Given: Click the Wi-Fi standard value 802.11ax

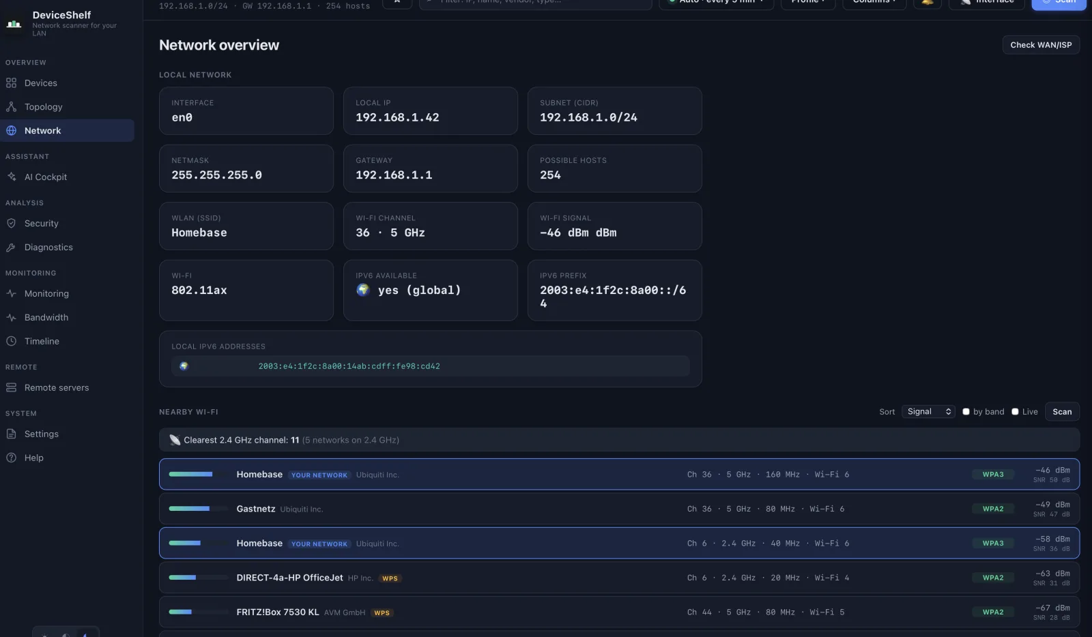Looking at the screenshot, I should click(199, 291).
